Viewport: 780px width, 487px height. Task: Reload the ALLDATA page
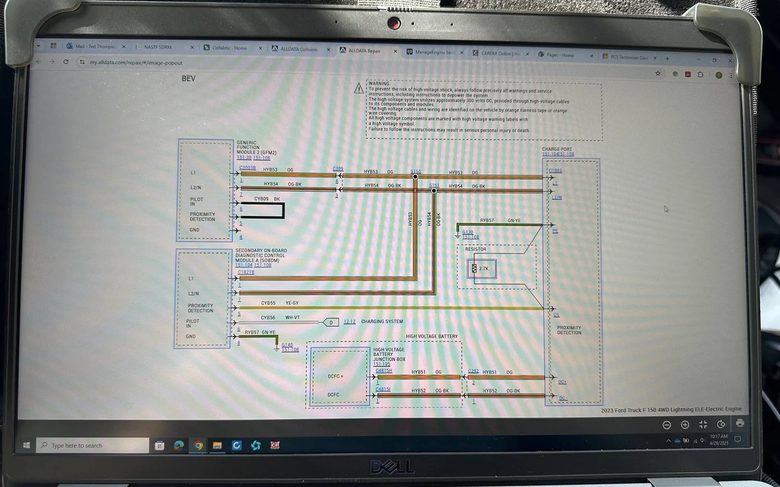66,62
